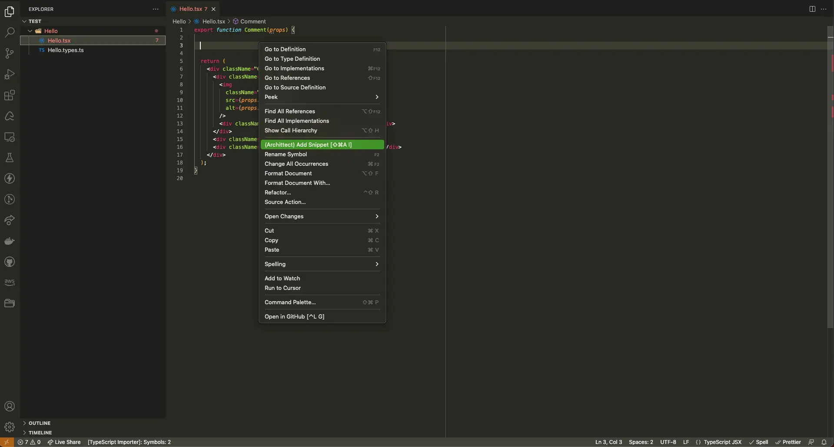Open the Live Share arrow icon in activity bar

click(10, 220)
